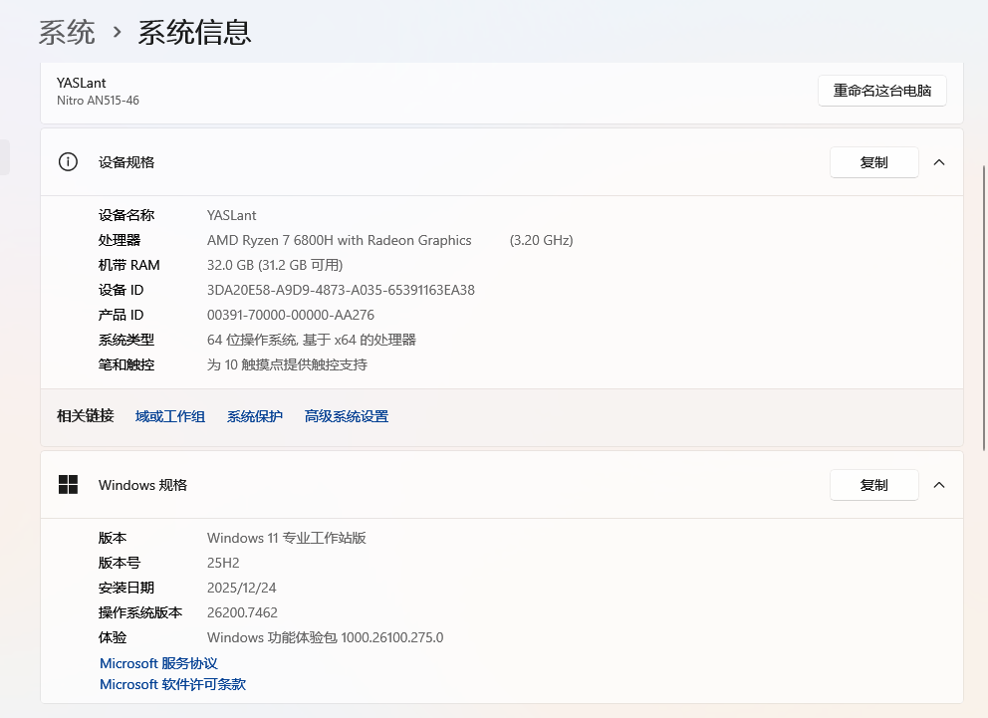Image resolution: width=988 pixels, height=718 pixels.
Task: Select the device name value YASLant
Action: click(231, 215)
